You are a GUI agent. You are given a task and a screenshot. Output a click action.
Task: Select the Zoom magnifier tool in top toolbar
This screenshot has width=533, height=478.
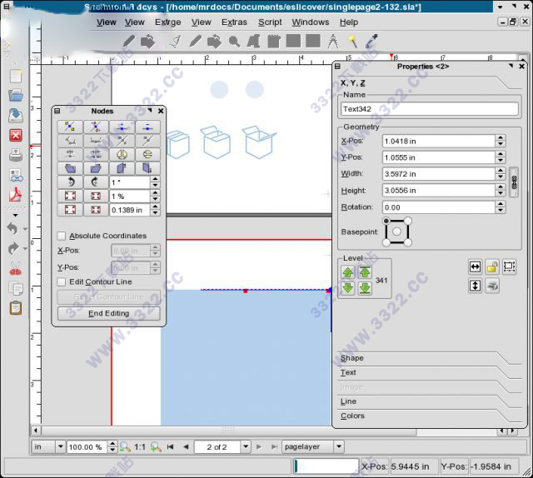[235, 41]
